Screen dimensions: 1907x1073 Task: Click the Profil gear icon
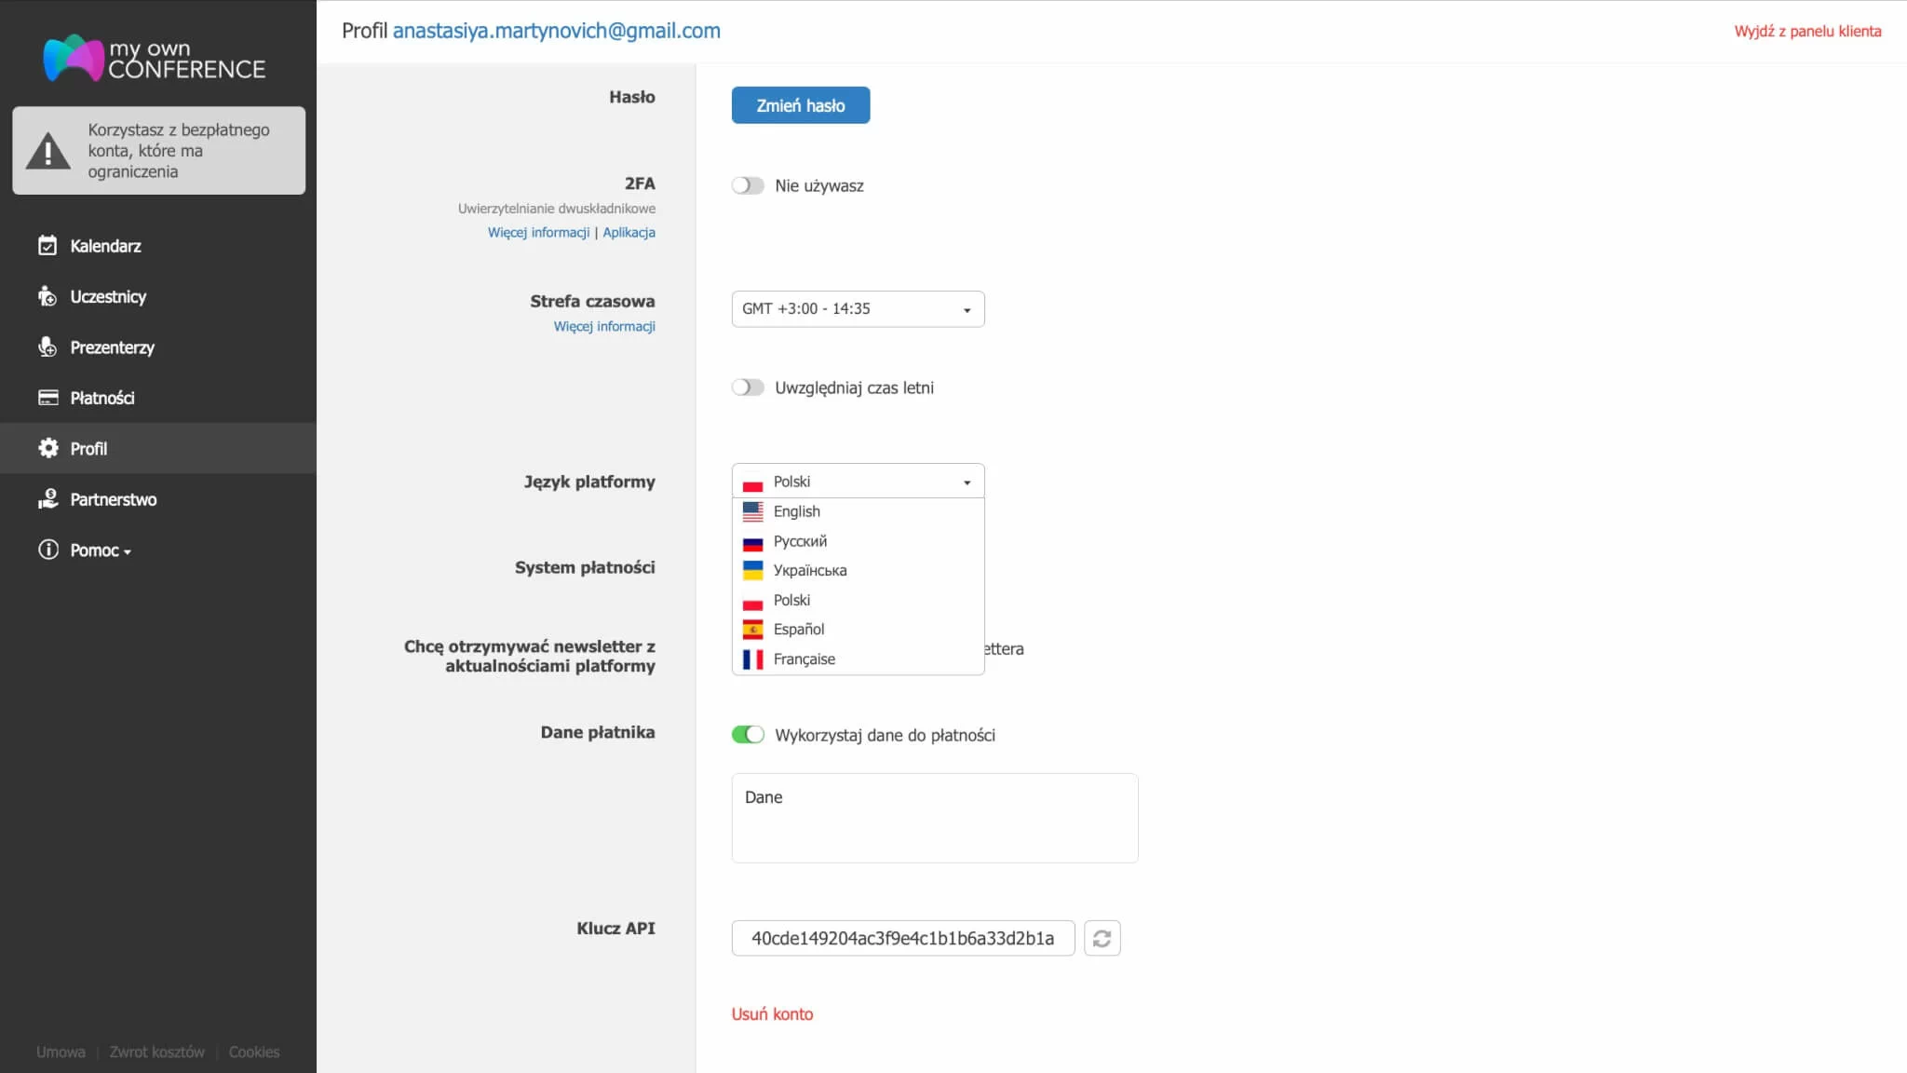coord(47,448)
